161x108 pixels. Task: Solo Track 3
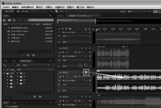click(x=86, y=72)
